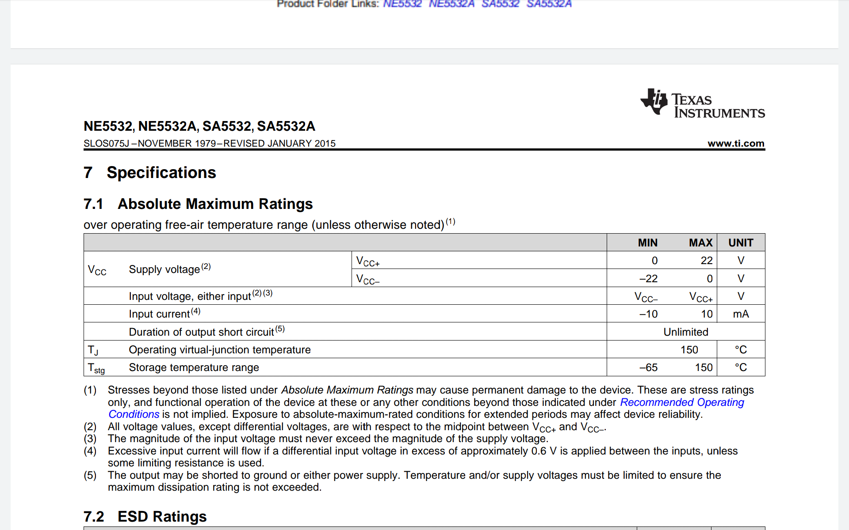
Task: Select "Storage temperature range" row text
Action: [194, 367]
